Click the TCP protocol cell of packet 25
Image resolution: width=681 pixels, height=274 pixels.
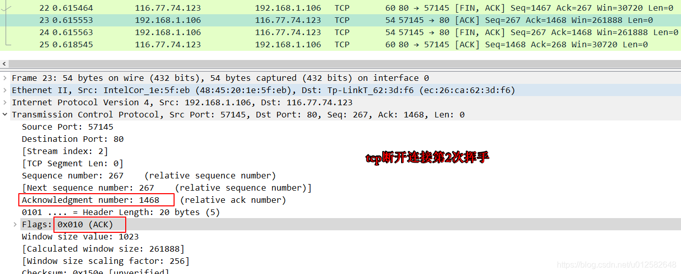[x=342, y=44]
